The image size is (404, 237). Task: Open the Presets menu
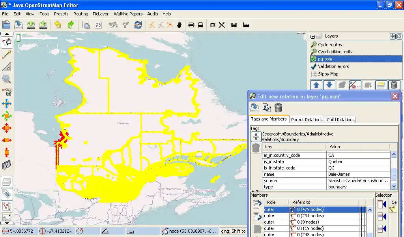pos(61,14)
